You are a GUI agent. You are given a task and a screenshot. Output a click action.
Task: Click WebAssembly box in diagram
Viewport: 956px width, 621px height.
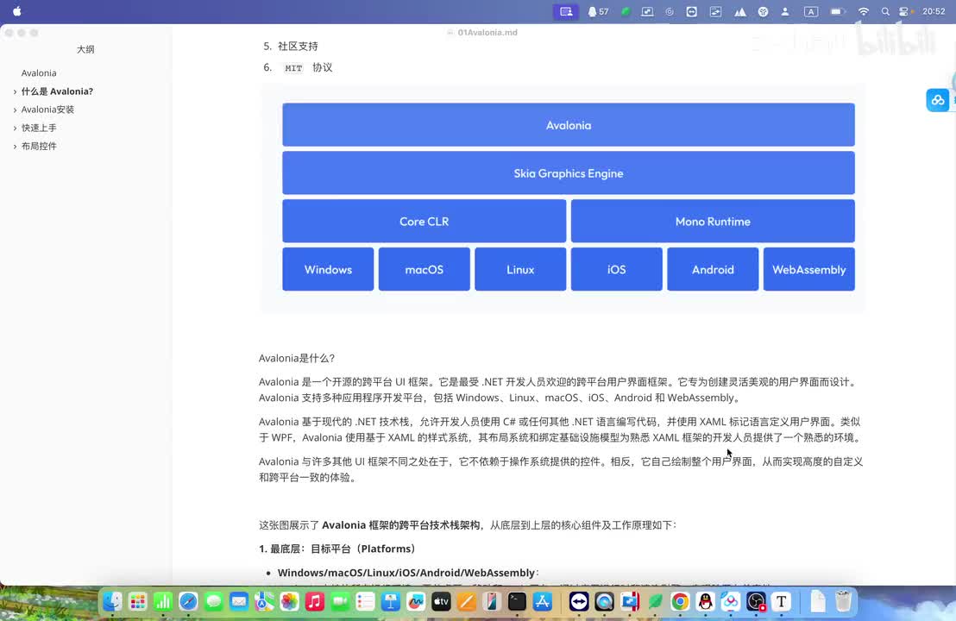(809, 269)
